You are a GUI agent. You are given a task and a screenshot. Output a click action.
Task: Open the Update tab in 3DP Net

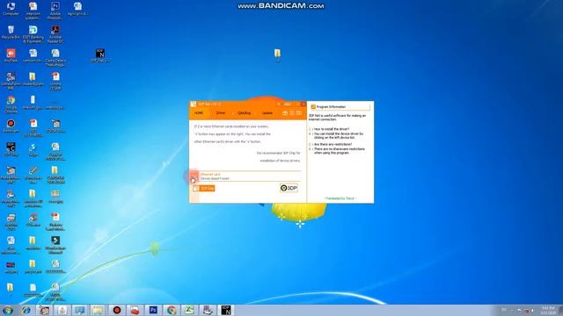coord(267,113)
